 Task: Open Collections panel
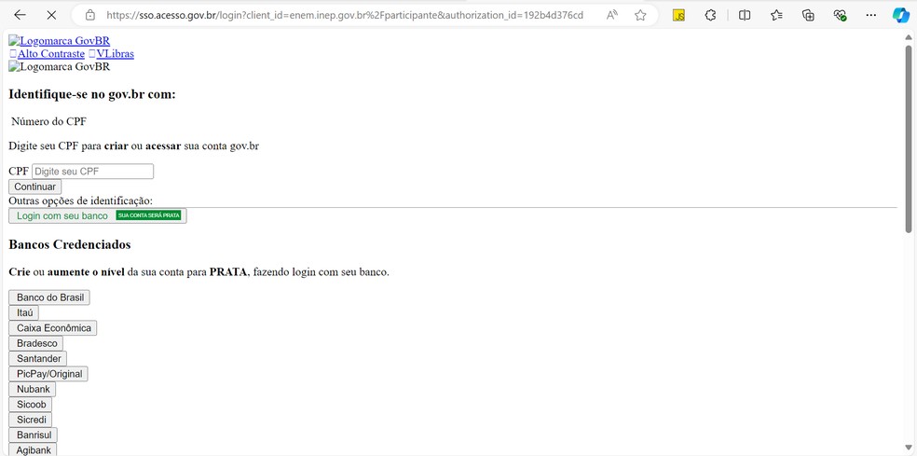[x=808, y=15]
